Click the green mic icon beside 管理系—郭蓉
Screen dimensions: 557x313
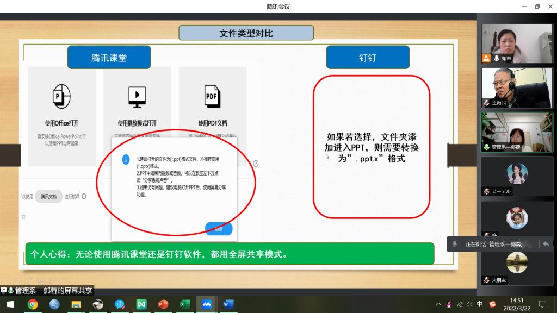pos(487,147)
